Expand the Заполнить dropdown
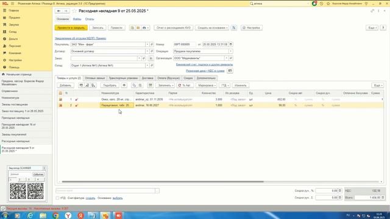Image resolution: width=390 pixels, height=219 pixels. [x=165, y=85]
